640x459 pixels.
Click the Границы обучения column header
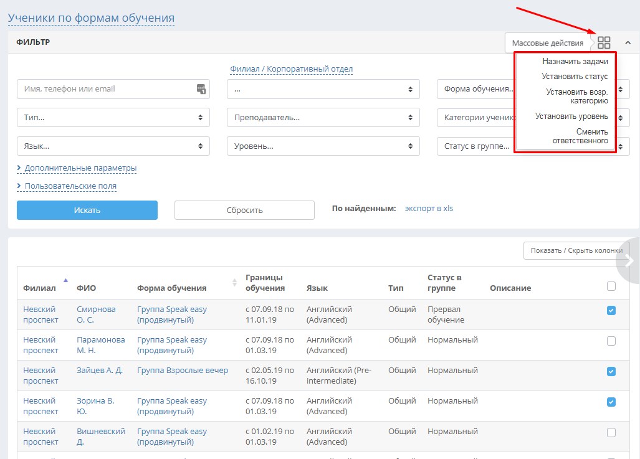265,283
